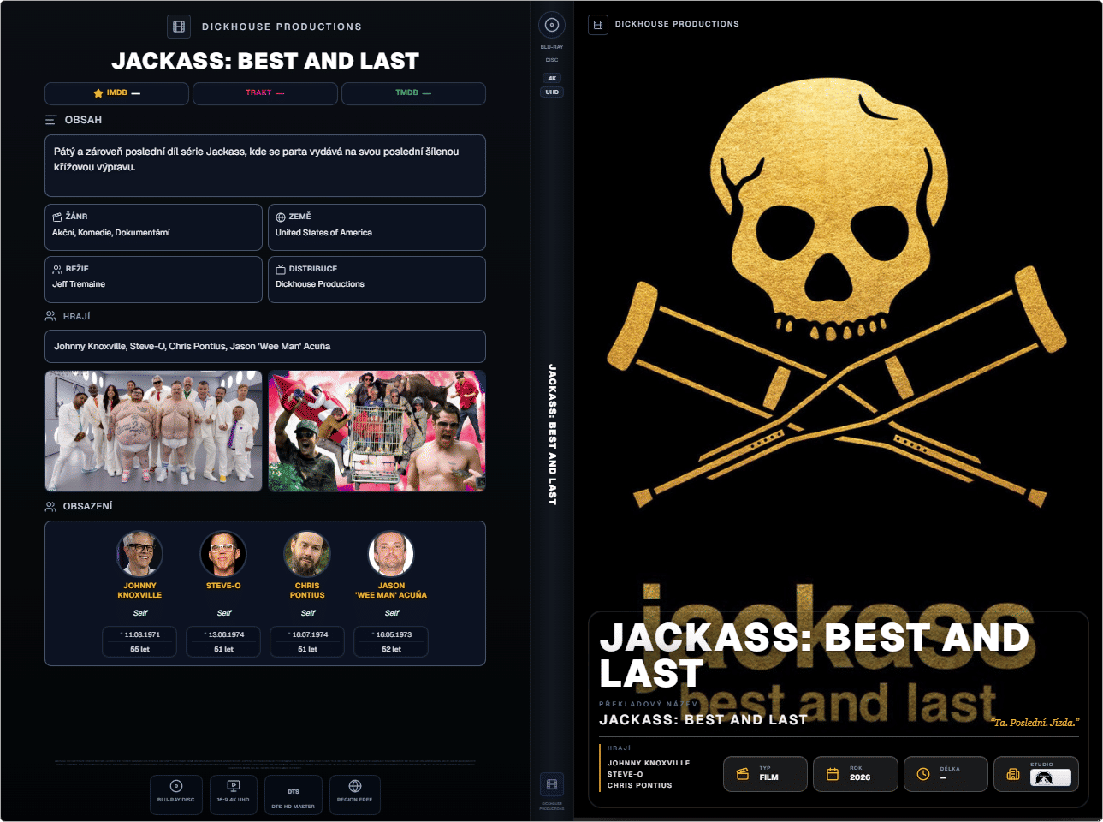Click the Blu-ray Disc badge icon
The height and width of the screenshot is (822, 1103).
tap(176, 786)
